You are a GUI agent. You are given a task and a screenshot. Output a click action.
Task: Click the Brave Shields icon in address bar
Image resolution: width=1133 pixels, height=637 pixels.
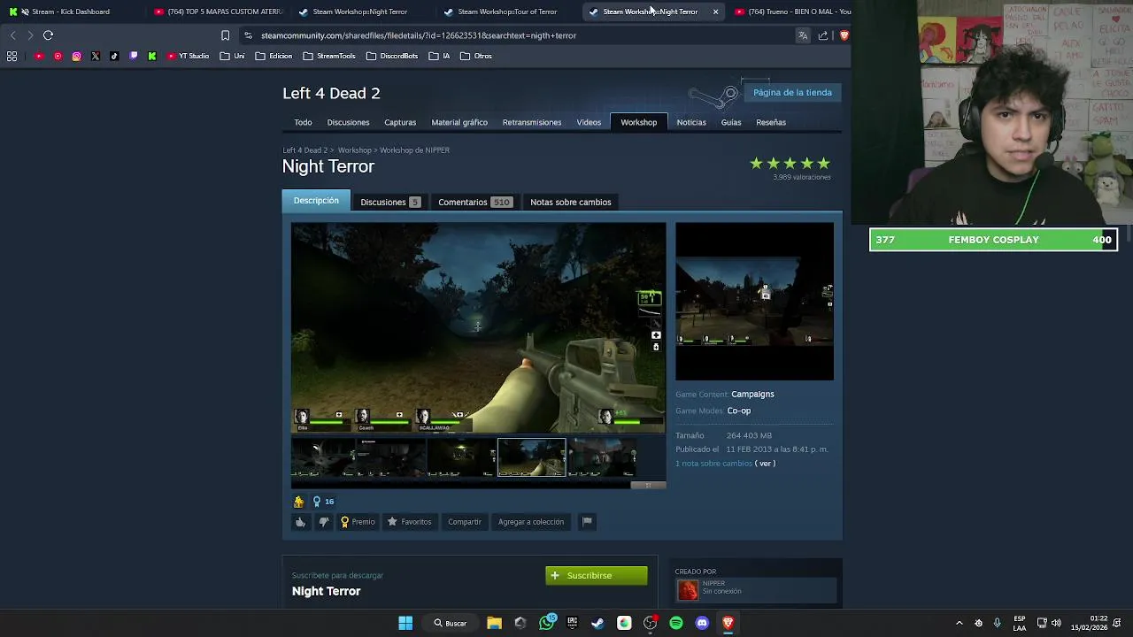[844, 35]
